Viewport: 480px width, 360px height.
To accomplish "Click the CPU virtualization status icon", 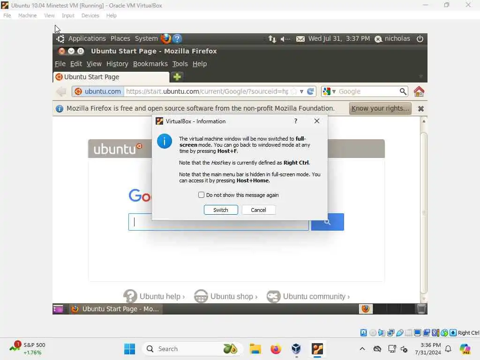I will coord(435,333).
